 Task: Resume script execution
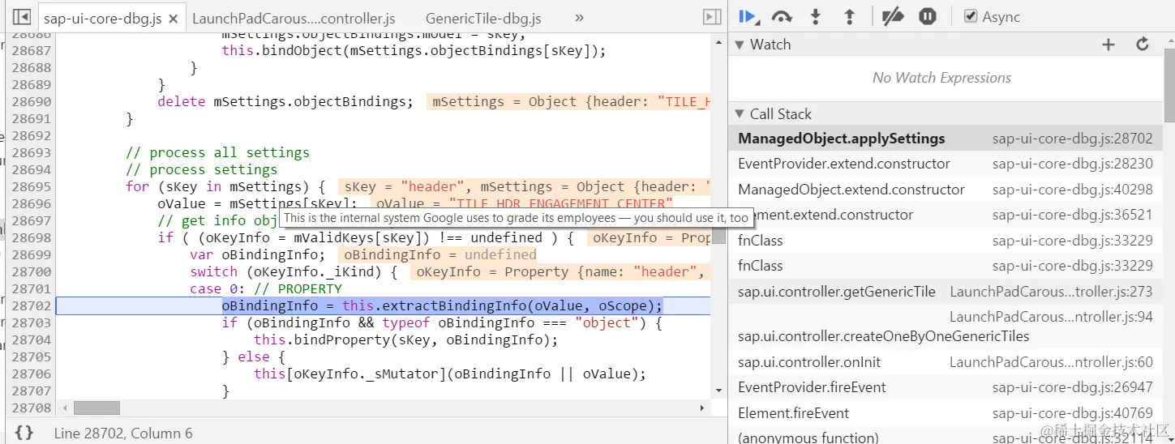(748, 16)
